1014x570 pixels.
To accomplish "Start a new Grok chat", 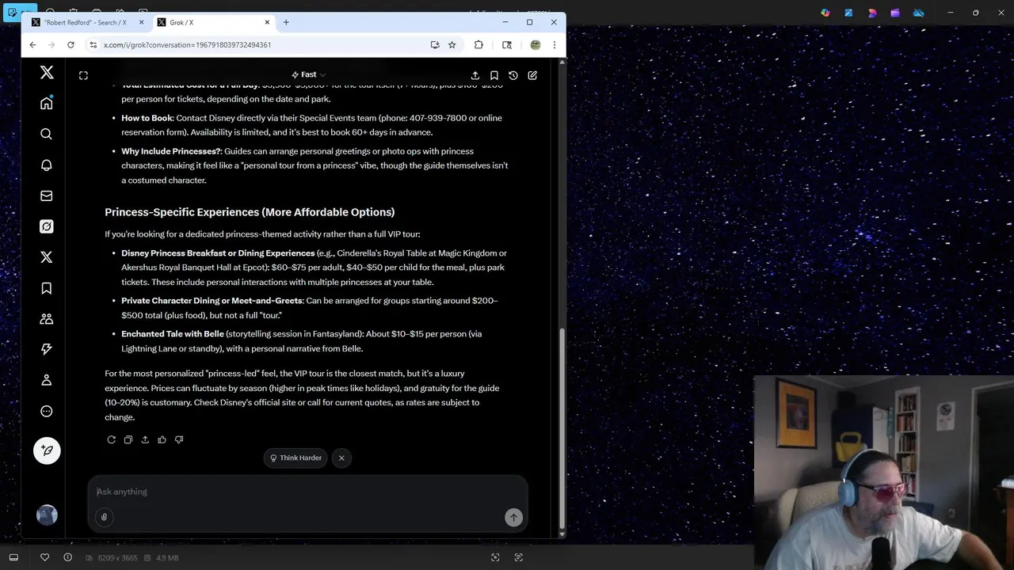I will tap(532, 75).
